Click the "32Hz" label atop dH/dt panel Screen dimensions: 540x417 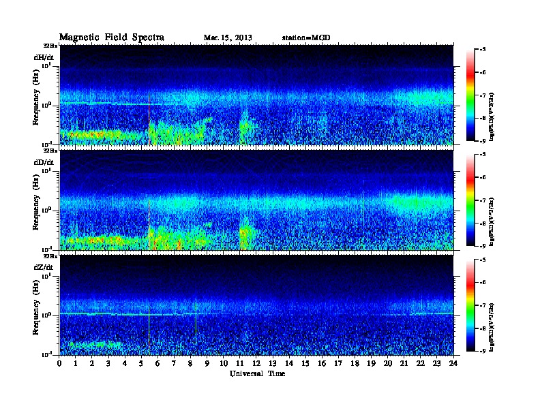(x=50, y=46)
